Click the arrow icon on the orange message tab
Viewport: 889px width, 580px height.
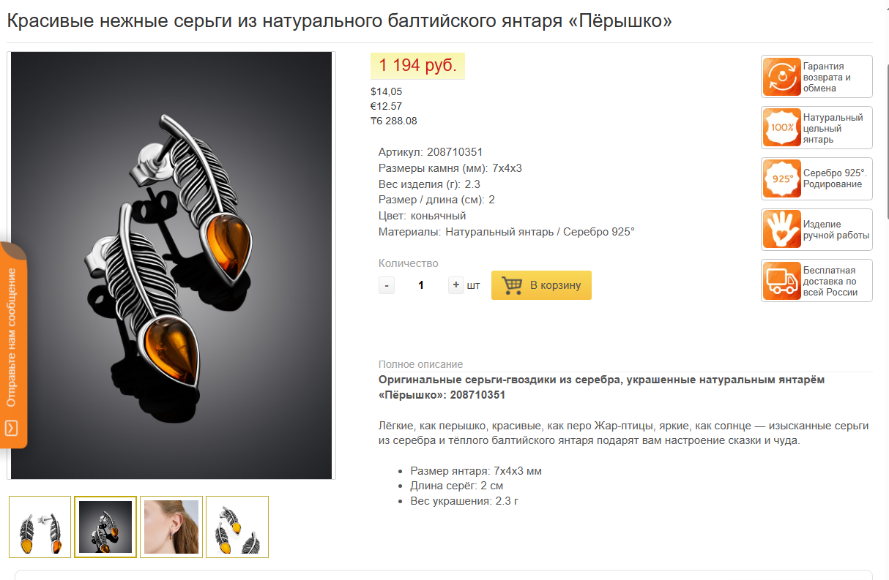(x=12, y=428)
